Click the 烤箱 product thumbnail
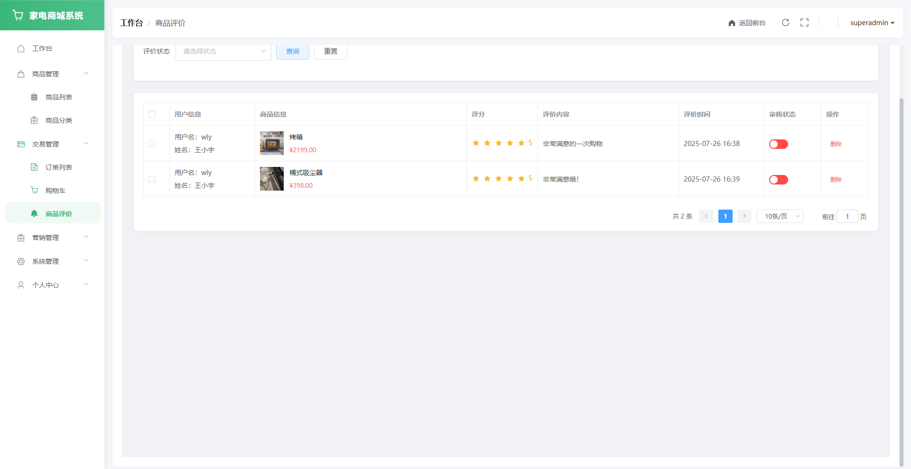The height and width of the screenshot is (469, 911). 271,143
